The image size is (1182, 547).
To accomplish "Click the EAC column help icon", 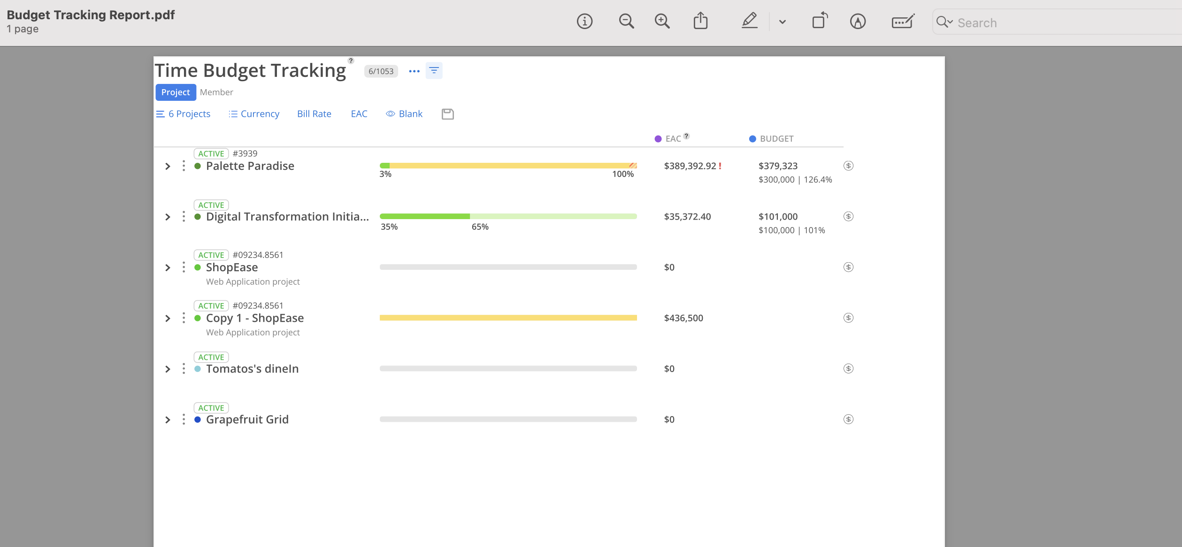I will coord(686,136).
